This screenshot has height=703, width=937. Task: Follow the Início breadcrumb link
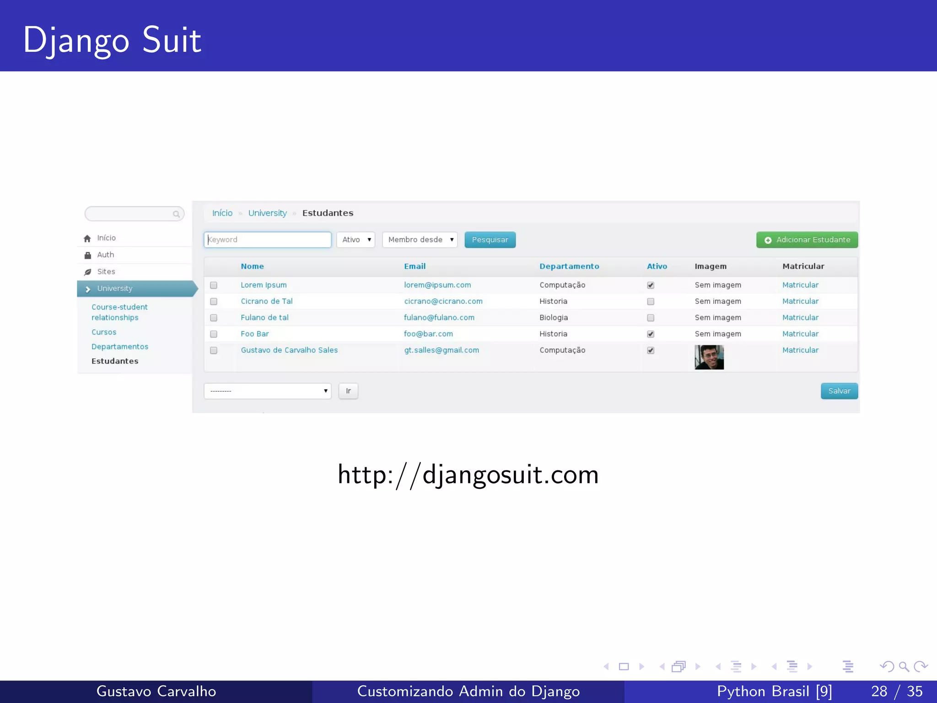(222, 213)
